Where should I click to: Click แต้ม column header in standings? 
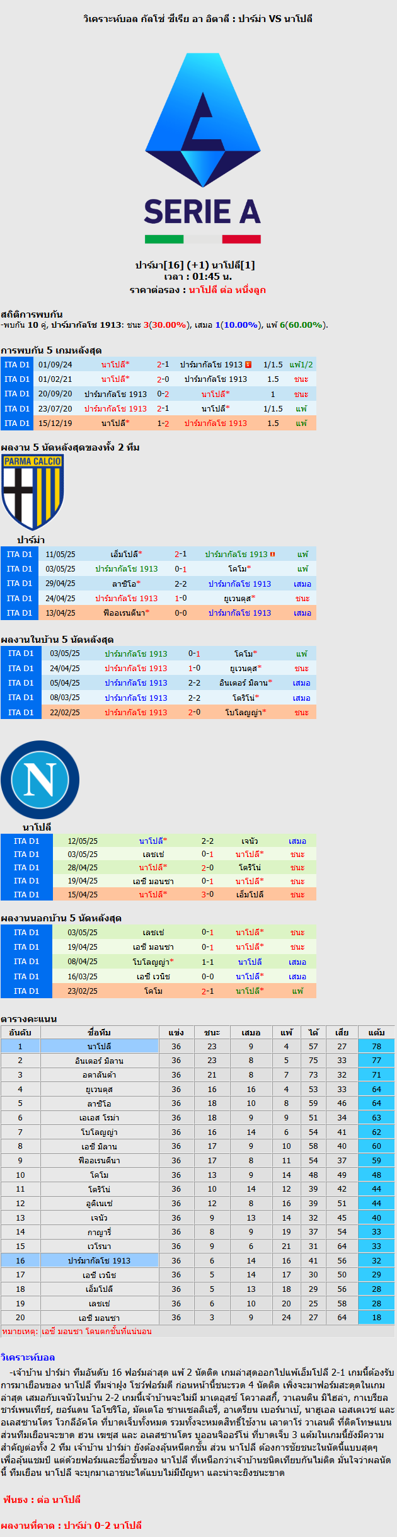376,1032
